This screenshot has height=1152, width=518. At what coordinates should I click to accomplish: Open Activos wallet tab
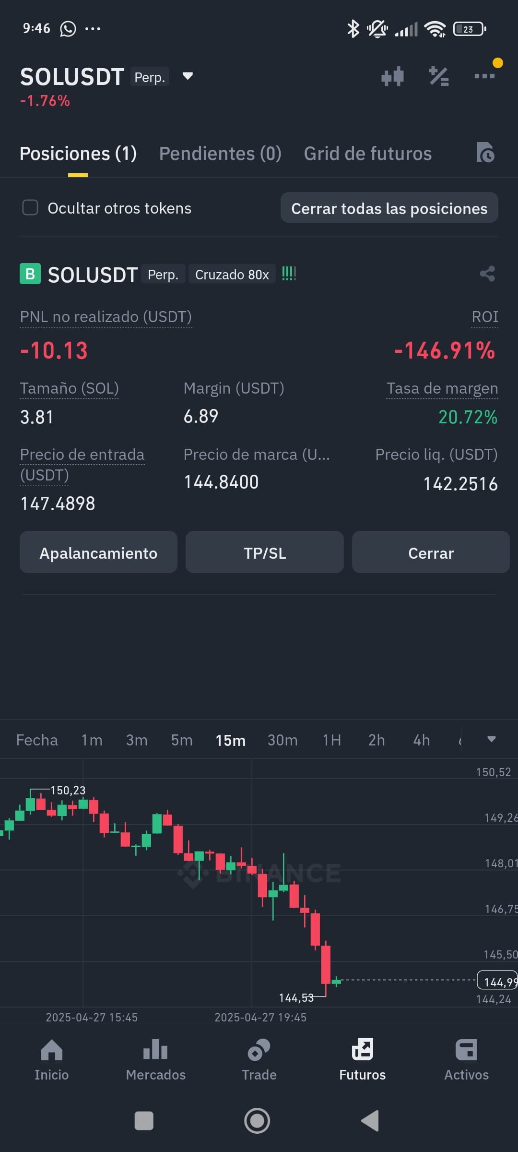coord(466,1060)
